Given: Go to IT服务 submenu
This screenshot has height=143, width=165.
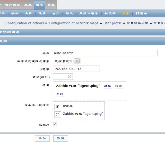Looking at the screenshot, I should 141,13.
